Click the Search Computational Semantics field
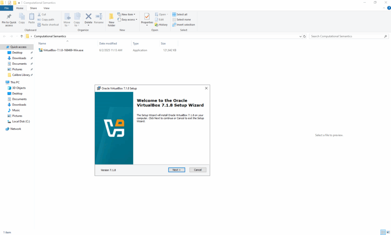Screen dimensions: 391x235 pyautogui.click(x=349, y=36)
